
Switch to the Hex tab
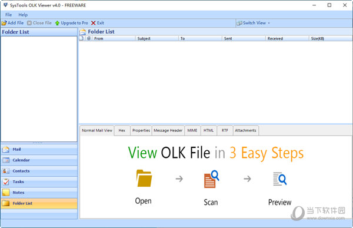coord(122,130)
